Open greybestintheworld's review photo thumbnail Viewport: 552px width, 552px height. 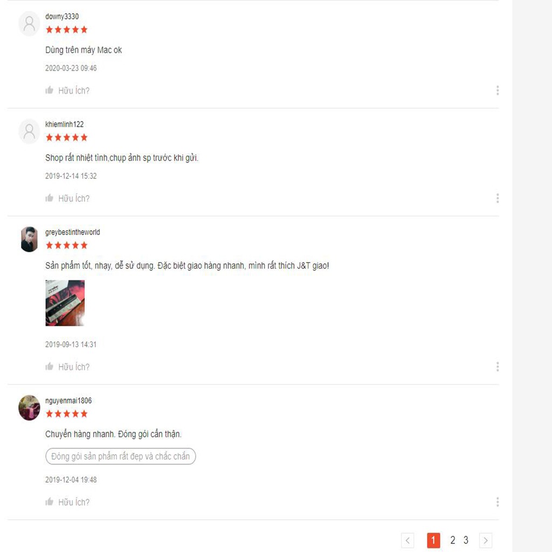tap(65, 303)
